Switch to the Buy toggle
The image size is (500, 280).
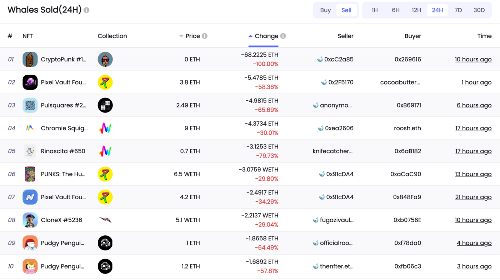coord(325,10)
